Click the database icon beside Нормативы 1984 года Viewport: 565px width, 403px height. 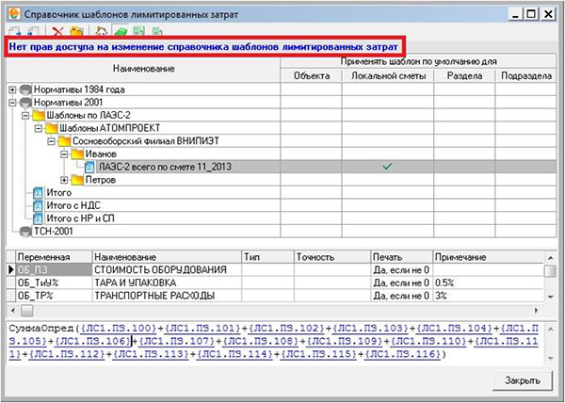24,89
